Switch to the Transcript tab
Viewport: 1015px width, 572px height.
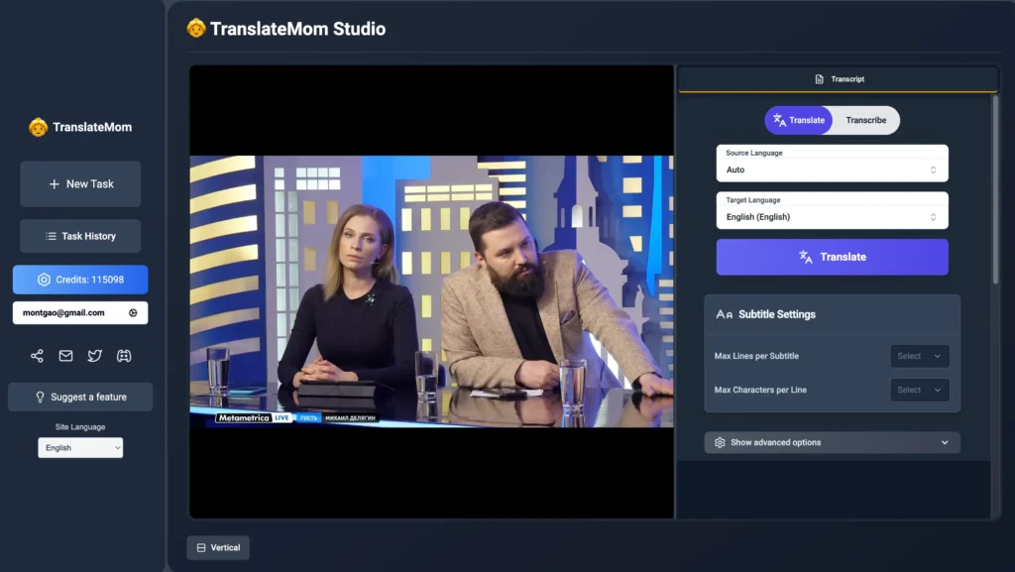[x=836, y=78]
